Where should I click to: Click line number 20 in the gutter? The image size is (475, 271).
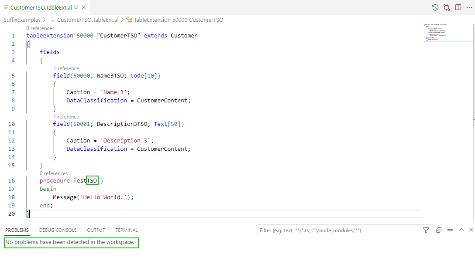click(11, 213)
